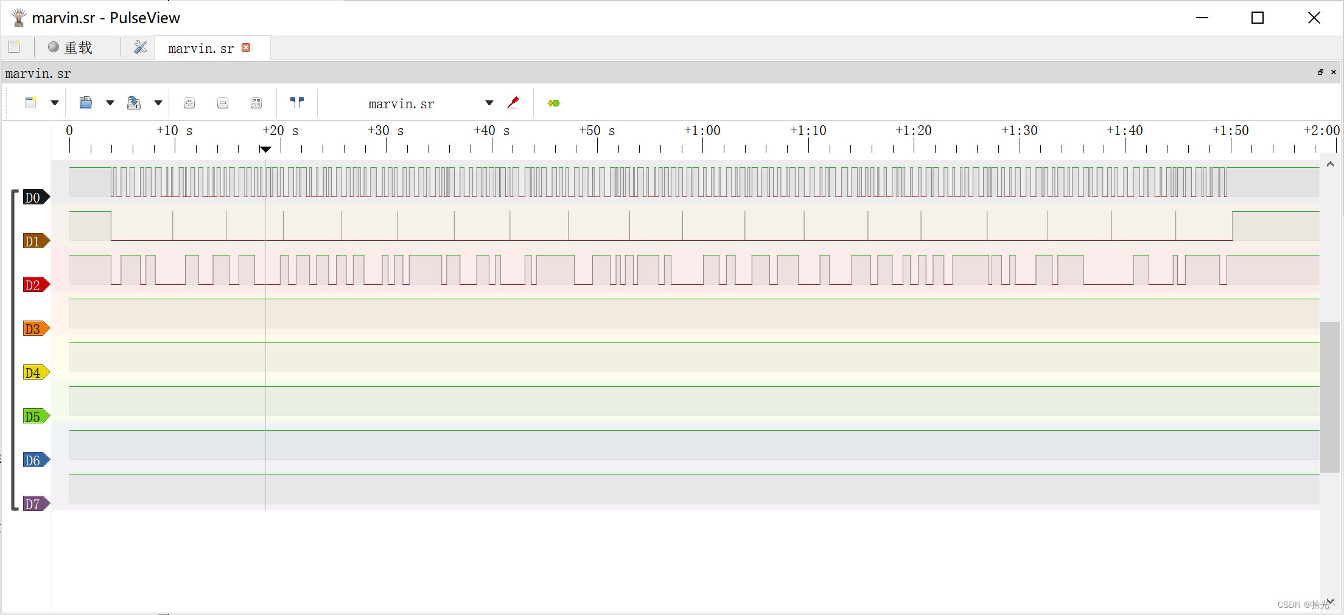Image resolution: width=1344 pixels, height=615 pixels.
Task: Close the marvin.sr dock panel
Action: coord(1334,72)
